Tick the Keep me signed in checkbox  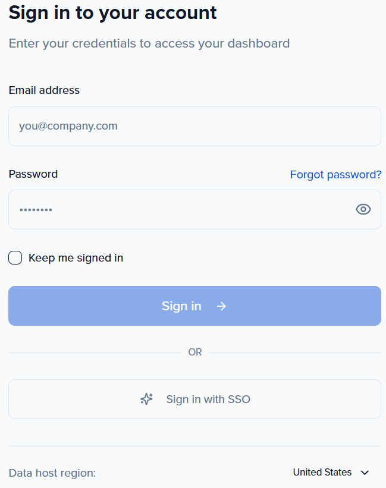[15, 258]
